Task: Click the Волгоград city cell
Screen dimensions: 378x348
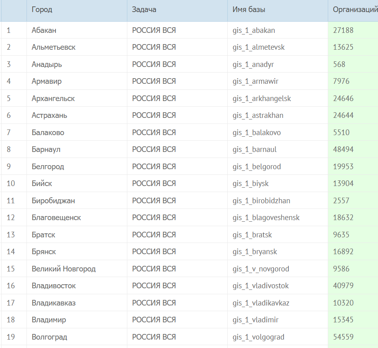Action: pyautogui.click(x=49, y=337)
